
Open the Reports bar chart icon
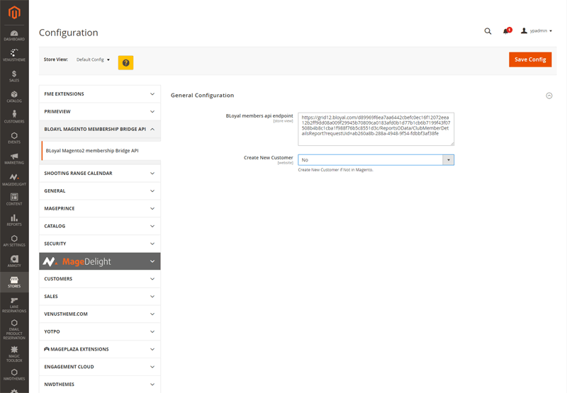pos(14,220)
